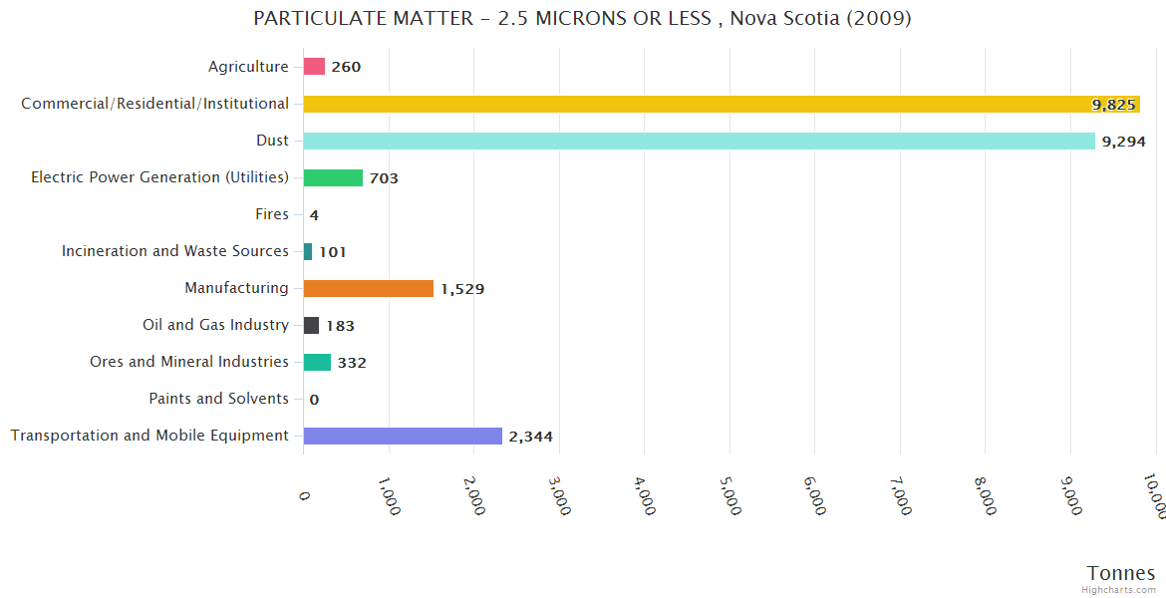Screen dimensions: 1166x598
Task: Click the Highcharts.com credit link
Action: 1119,589
